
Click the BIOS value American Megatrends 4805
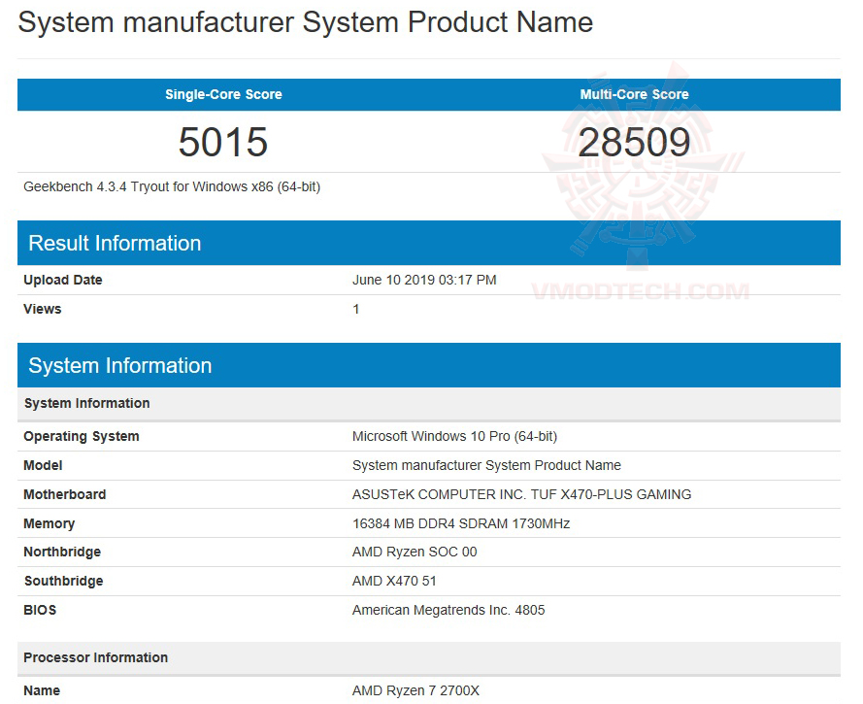coord(448,610)
